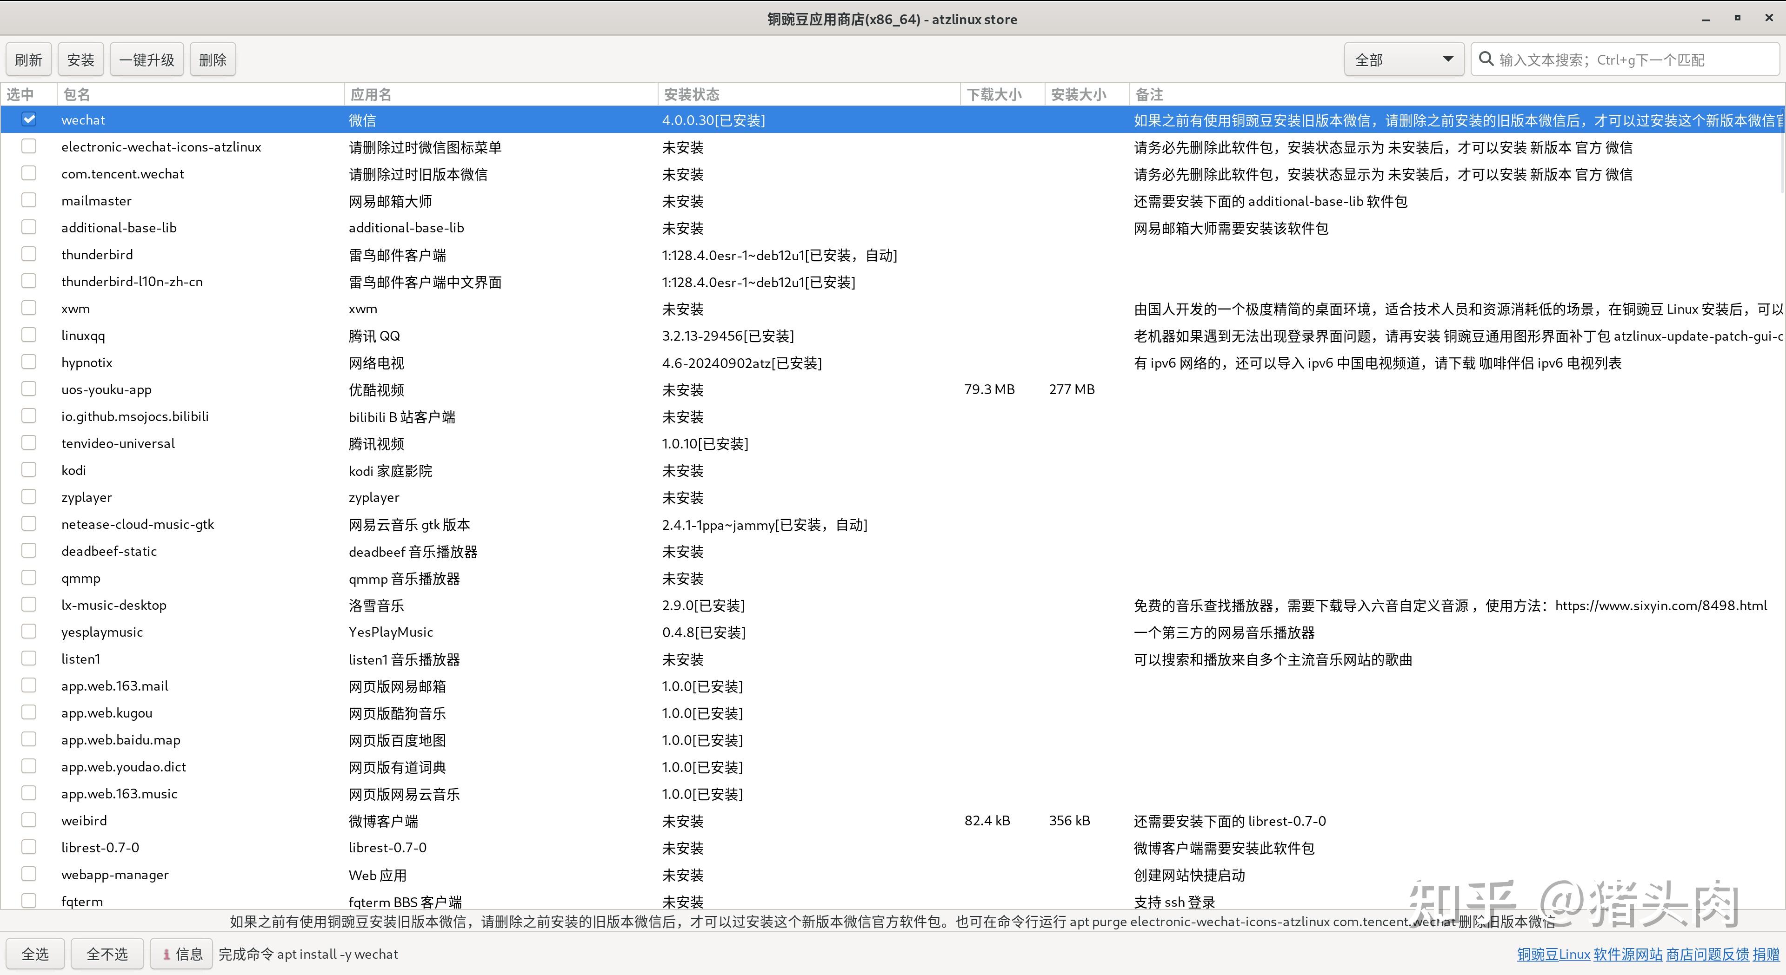Screen dimensions: 1786x975
Task: Click the 刷新 refresh button
Action: [x=28, y=59]
